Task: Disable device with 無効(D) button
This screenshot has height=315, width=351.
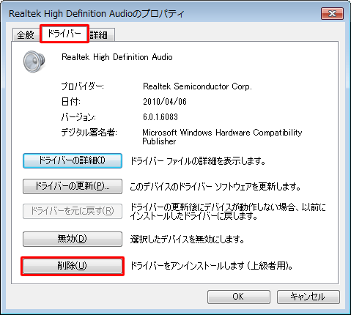Action: click(x=73, y=239)
